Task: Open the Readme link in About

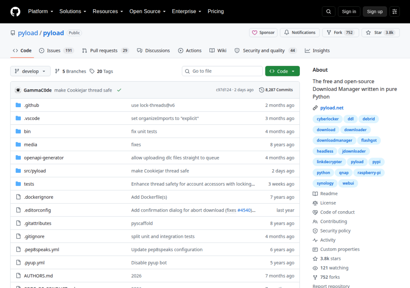Action: [325, 194]
